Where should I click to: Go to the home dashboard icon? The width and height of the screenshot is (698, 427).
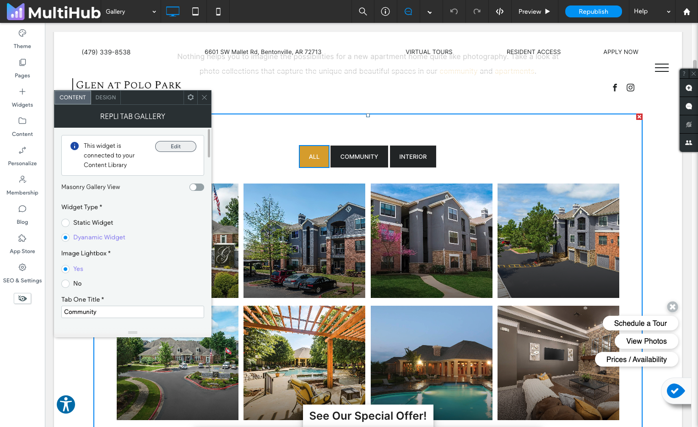[x=687, y=12]
